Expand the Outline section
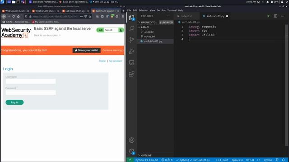This screenshot has height=162, width=289. point(155,155)
